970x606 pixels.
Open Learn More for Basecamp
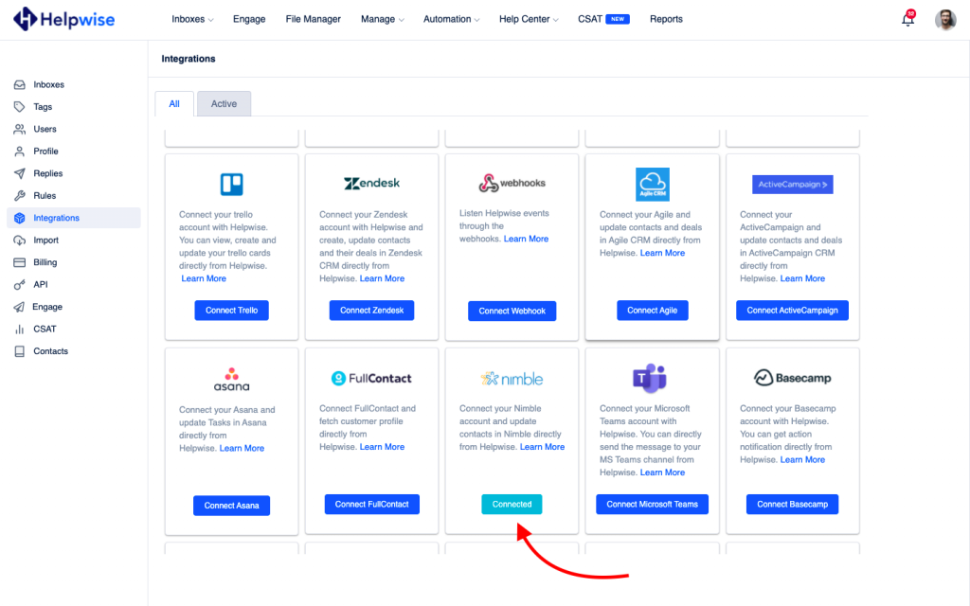pyautogui.click(x=803, y=460)
